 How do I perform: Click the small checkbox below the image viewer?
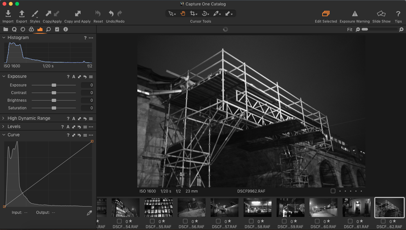(333, 191)
